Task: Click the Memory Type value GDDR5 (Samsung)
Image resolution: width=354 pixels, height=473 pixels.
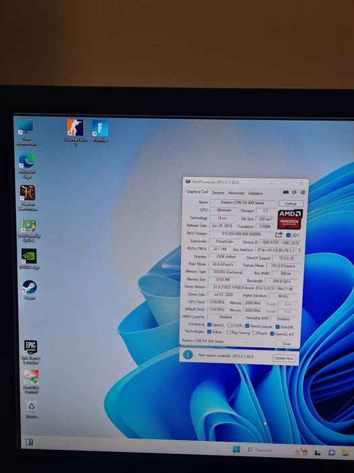Action: pos(228,272)
